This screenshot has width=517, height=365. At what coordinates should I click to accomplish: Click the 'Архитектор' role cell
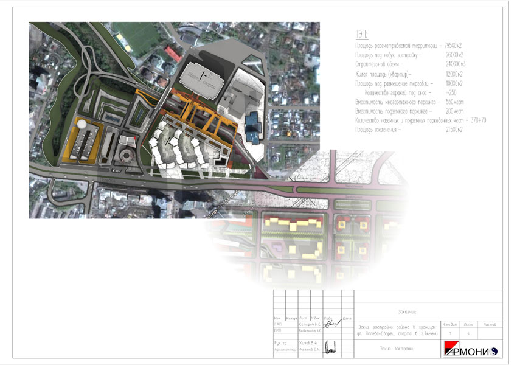[x=285, y=349]
